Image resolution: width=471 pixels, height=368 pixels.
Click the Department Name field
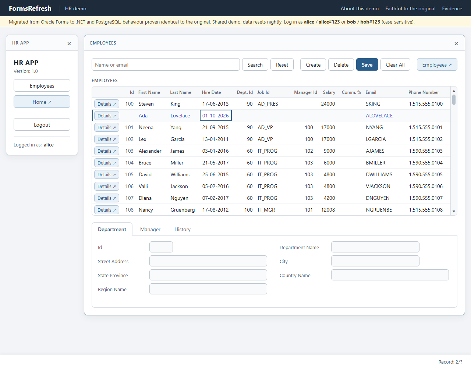(x=375, y=247)
